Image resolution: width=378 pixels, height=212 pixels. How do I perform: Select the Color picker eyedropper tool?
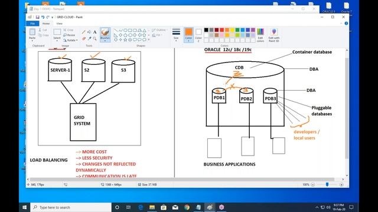click(89, 38)
